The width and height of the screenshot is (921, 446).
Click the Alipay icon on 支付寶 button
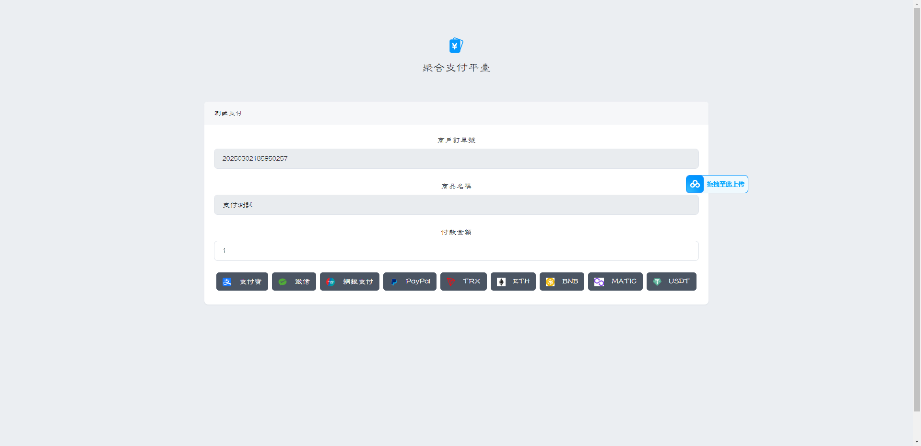[x=227, y=282]
